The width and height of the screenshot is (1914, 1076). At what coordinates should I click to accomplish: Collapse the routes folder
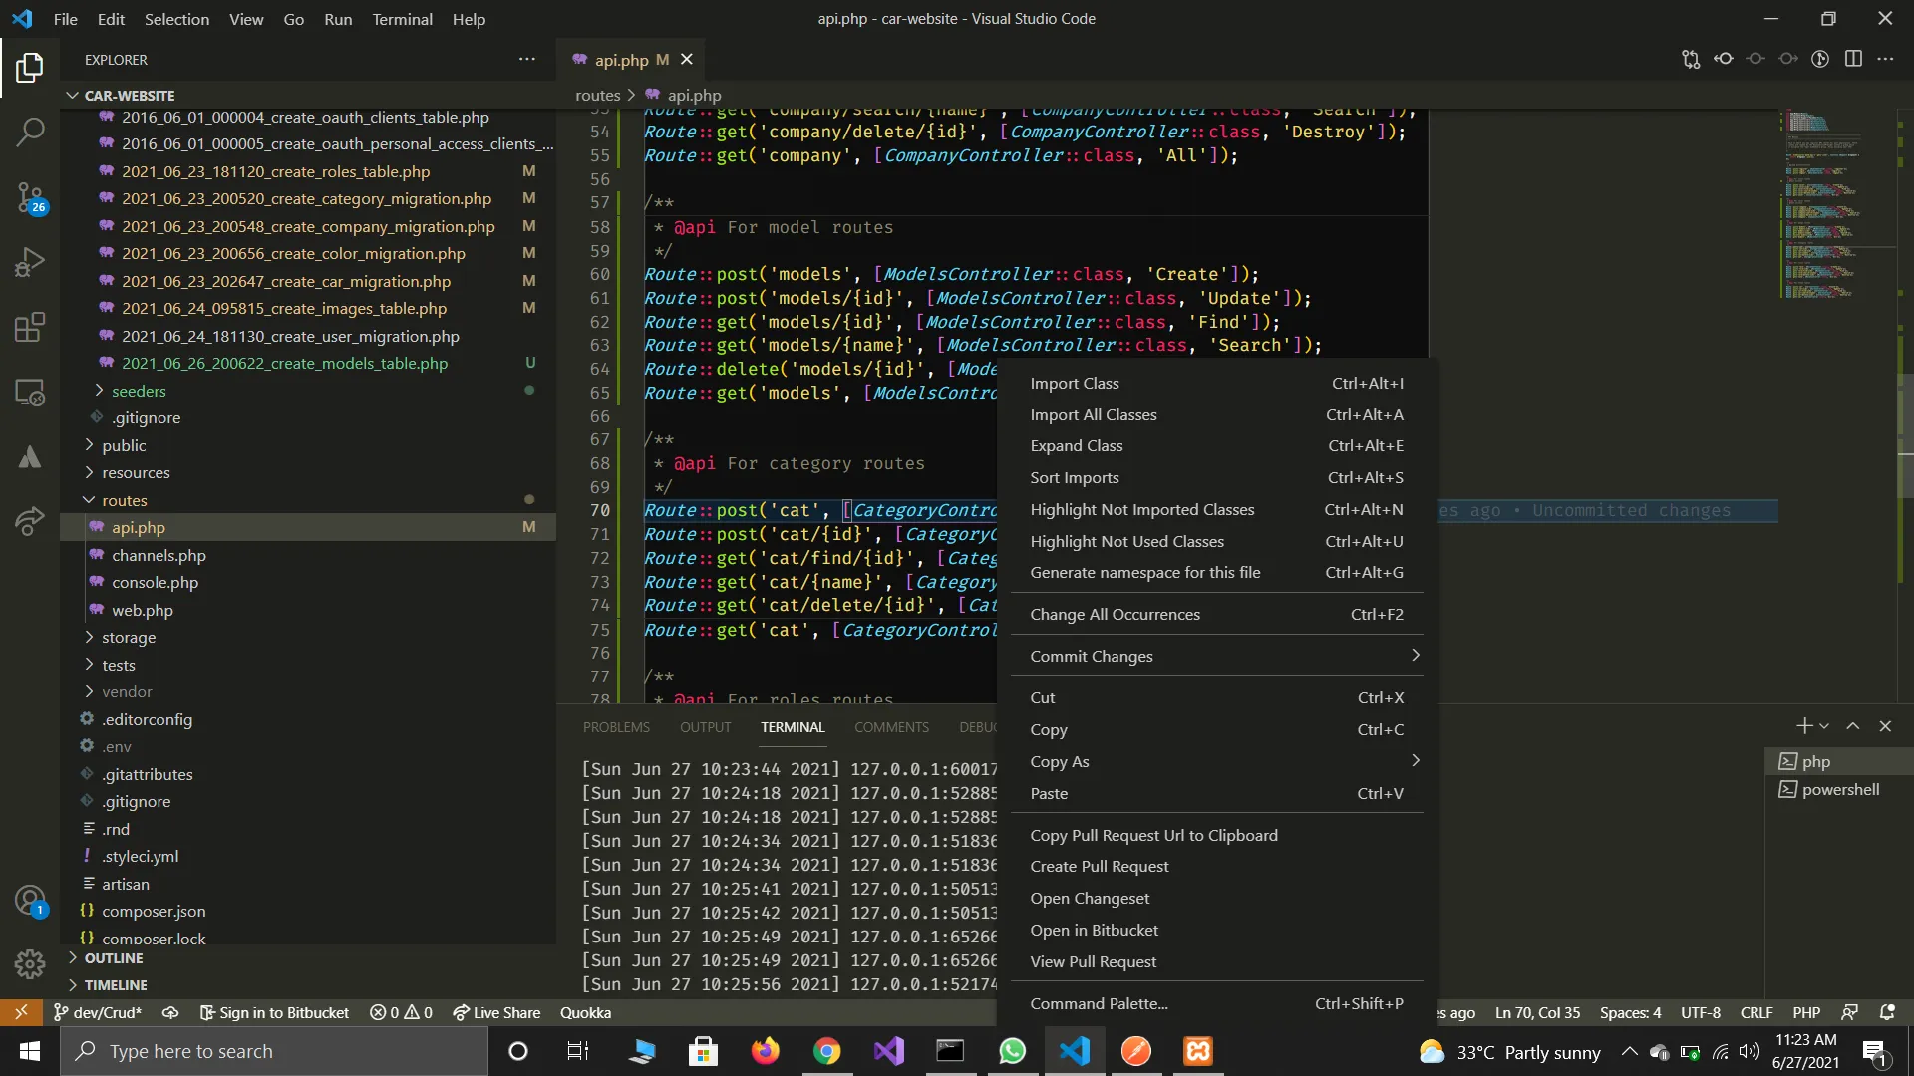coord(124,500)
